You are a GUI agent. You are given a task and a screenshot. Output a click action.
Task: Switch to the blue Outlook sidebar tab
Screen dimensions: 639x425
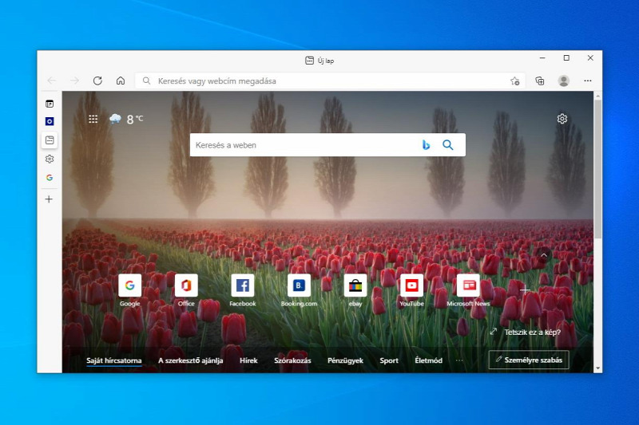(x=50, y=121)
